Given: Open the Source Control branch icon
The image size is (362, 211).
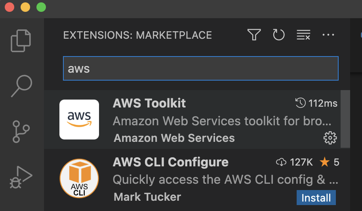Looking at the screenshot, I should click(x=21, y=132).
